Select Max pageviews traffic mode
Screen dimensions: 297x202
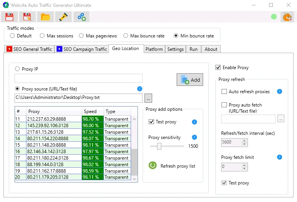[81, 36]
